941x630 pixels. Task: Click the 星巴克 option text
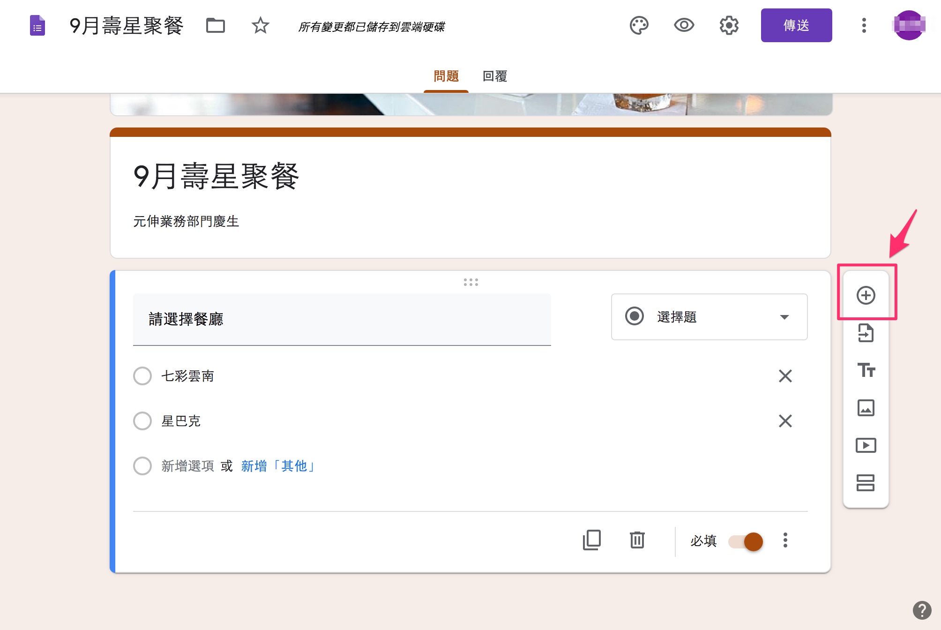pos(181,421)
